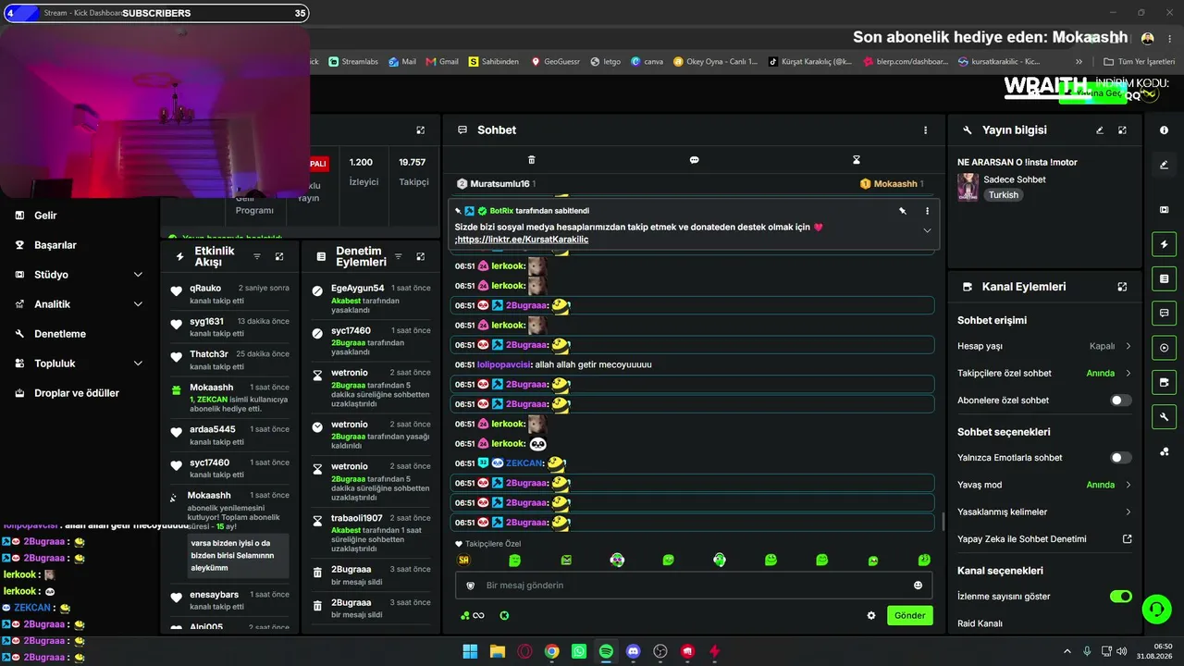Image resolution: width=1184 pixels, height=666 pixels.
Task: Toggle Yalnızca Emotlarla sohbet switch
Action: (x=1120, y=458)
